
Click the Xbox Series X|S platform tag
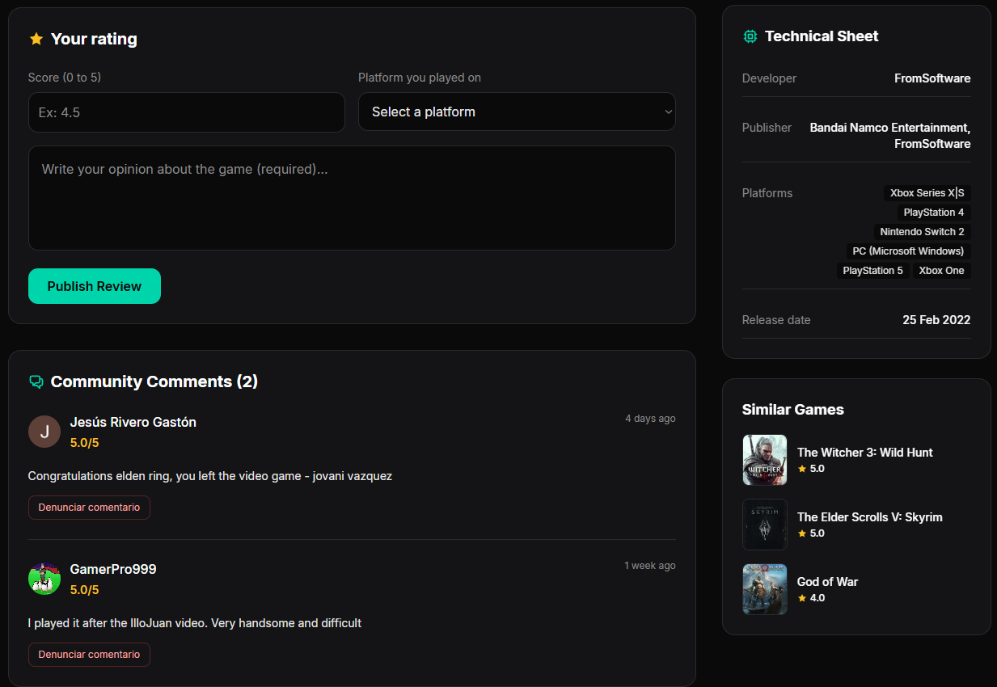click(x=927, y=193)
